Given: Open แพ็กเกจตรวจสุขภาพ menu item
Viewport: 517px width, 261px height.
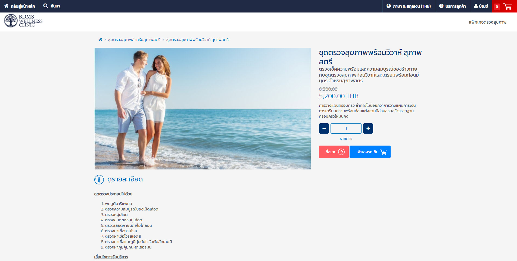Looking at the screenshot, I should [x=487, y=22].
